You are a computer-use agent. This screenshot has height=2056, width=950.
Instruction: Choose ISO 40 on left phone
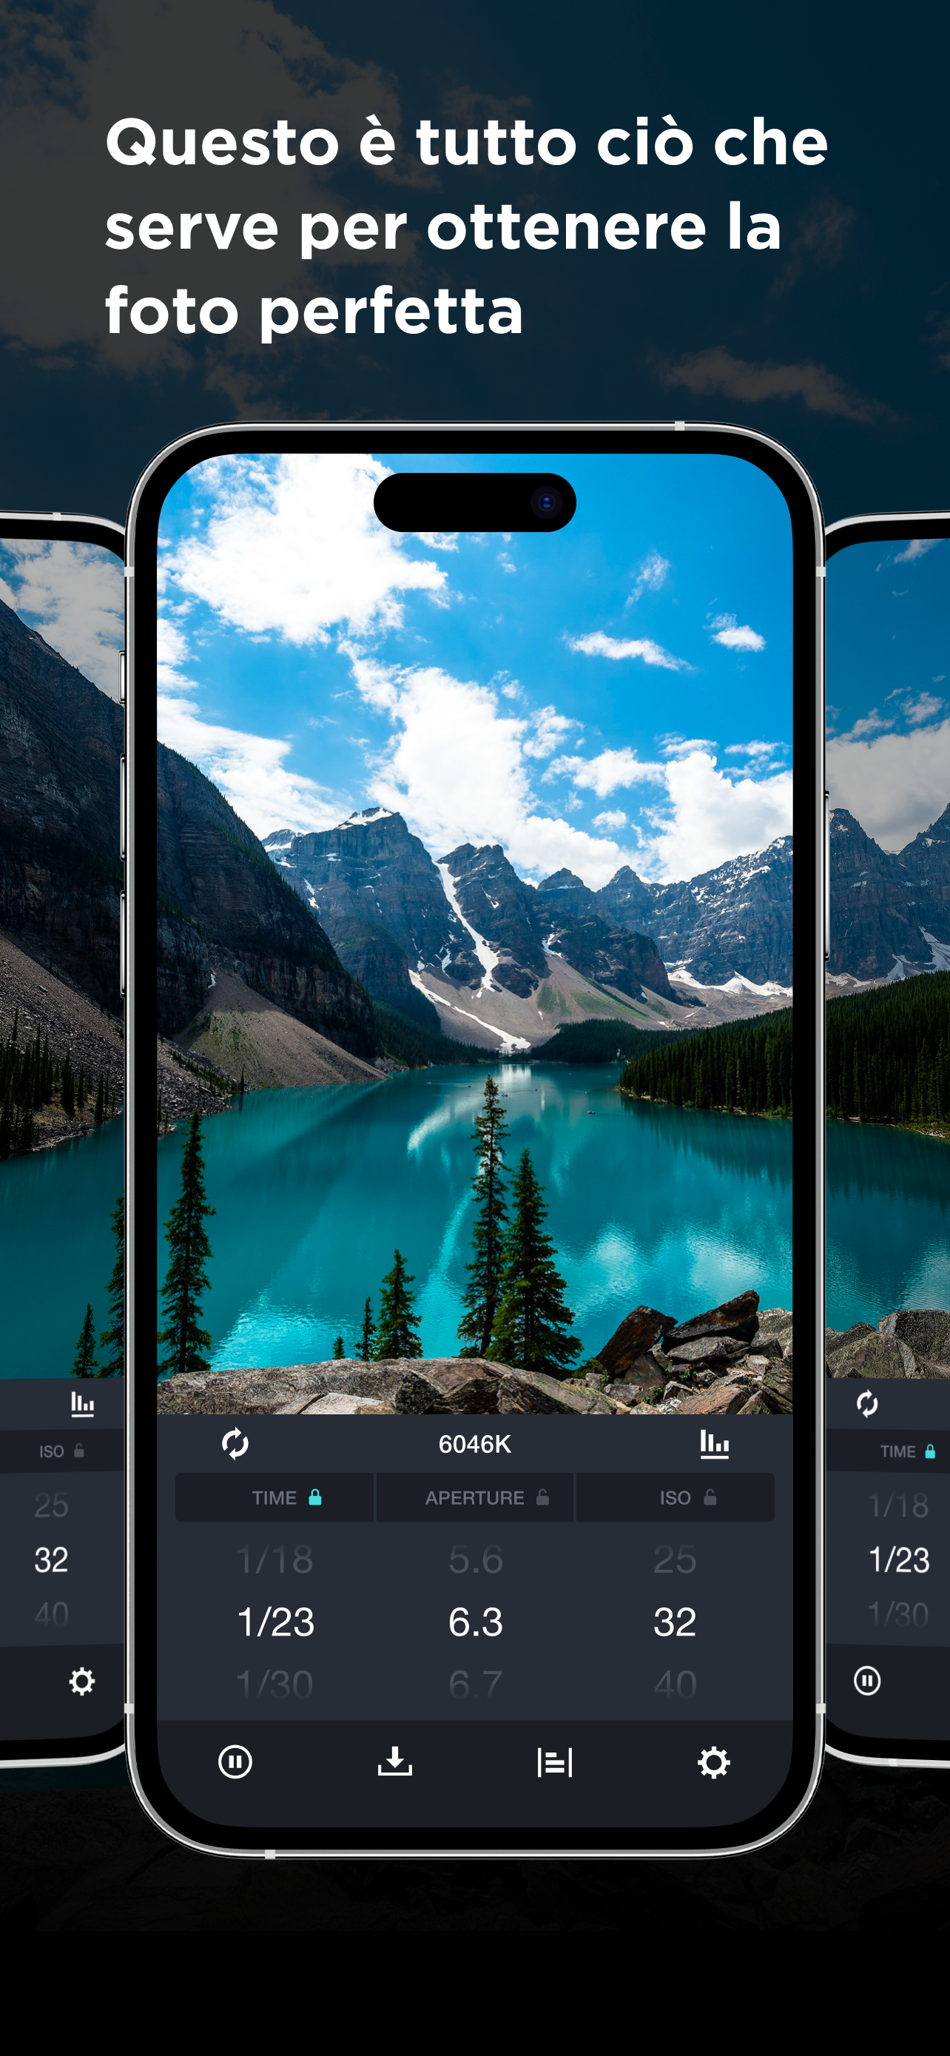(51, 1614)
